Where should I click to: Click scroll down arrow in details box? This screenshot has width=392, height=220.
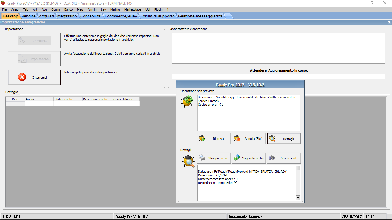pos(298,198)
